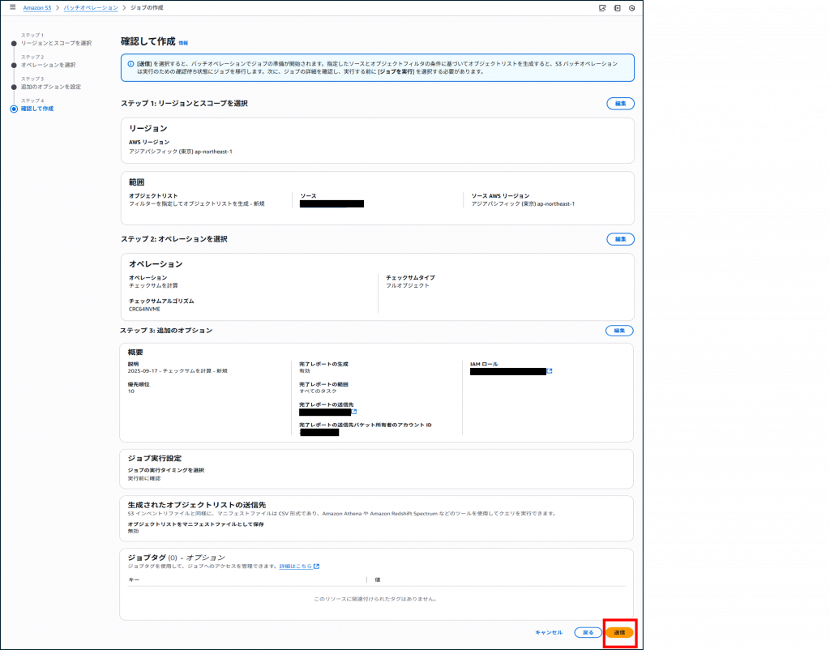Select Step 1 circle in wizard sidebar
This screenshot has height=650, width=830.
(x=14, y=42)
